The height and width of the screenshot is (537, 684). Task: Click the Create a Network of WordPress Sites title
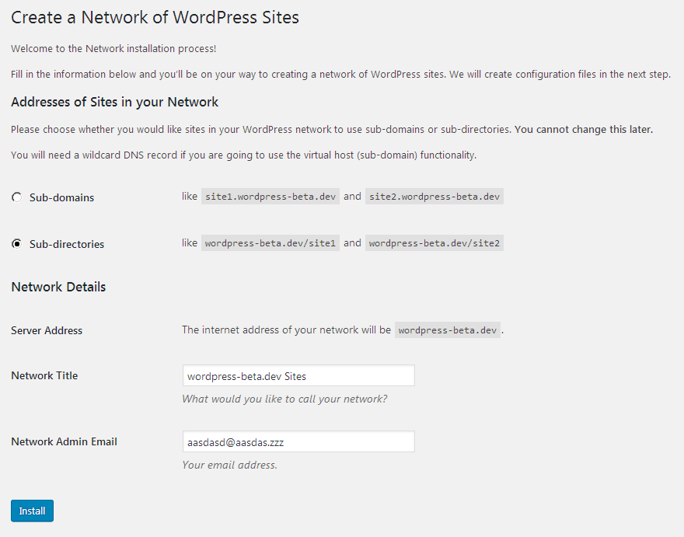(155, 17)
